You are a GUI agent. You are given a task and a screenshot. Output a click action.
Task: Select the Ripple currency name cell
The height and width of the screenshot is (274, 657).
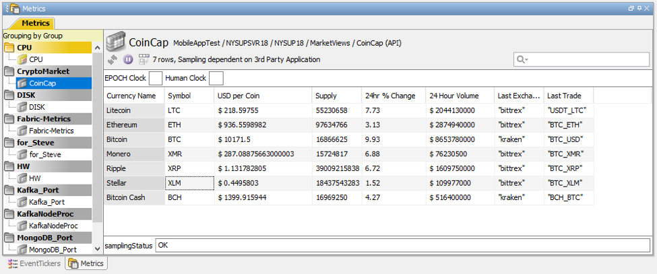tap(134, 168)
